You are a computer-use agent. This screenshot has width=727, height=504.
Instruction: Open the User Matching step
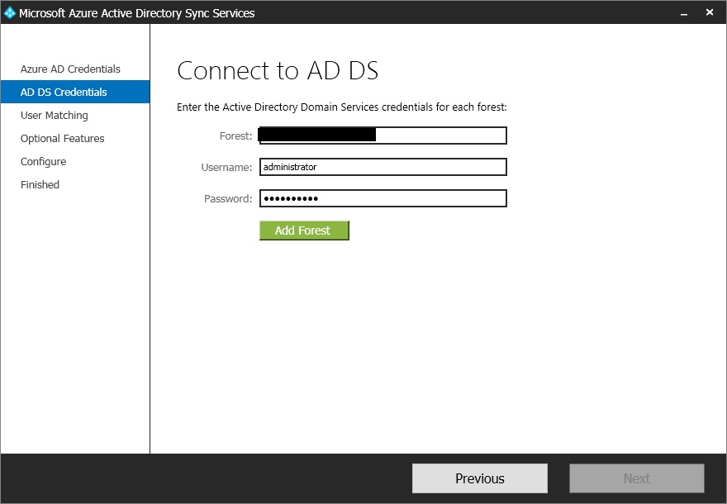tap(55, 116)
